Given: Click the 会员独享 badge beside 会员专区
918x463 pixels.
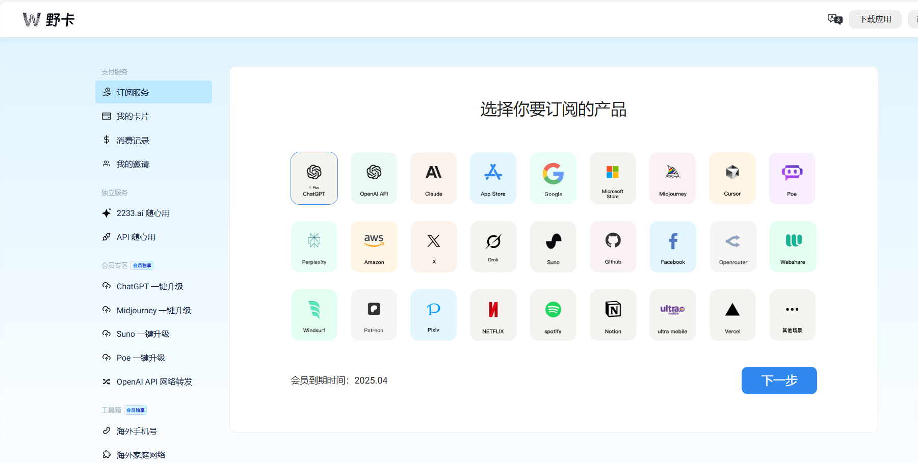Looking at the screenshot, I should coord(142,265).
